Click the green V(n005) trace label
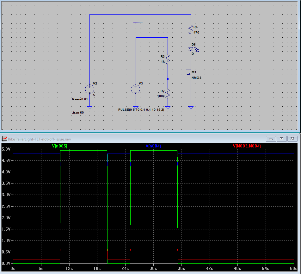Viewport: 301px width, 274px height. 60,146
